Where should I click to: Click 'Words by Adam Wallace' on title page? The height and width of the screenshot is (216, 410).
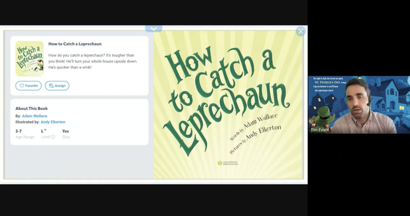point(254,127)
